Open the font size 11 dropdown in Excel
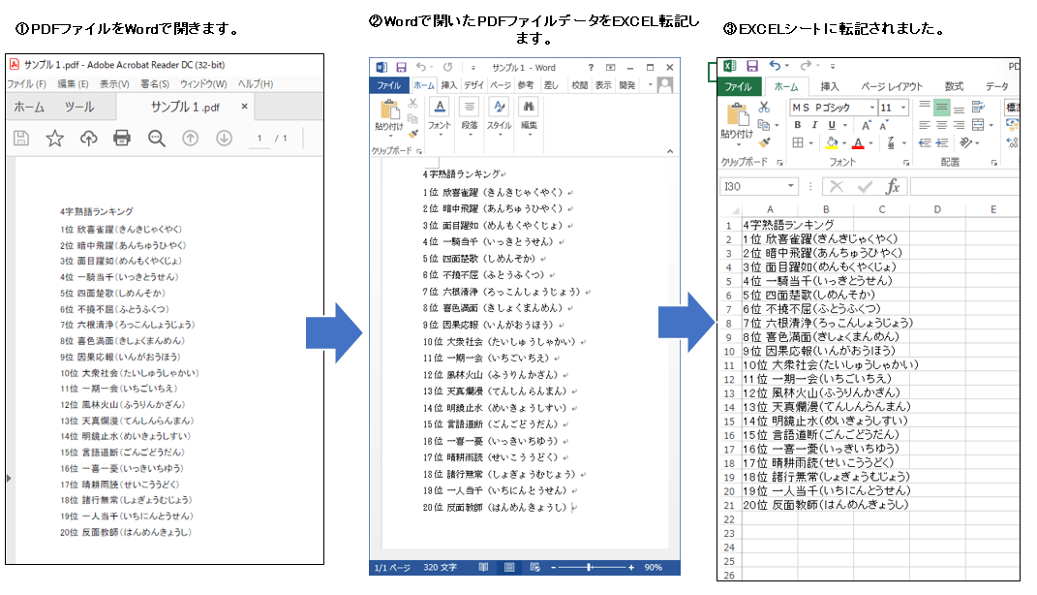Image resolution: width=1037 pixels, height=595 pixels. [903, 108]
